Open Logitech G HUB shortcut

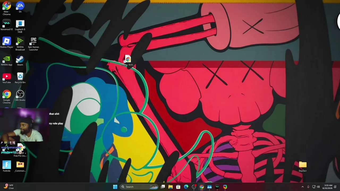pos(20,26)
